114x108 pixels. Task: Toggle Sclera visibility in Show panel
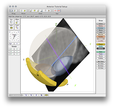tap(101, 24)
